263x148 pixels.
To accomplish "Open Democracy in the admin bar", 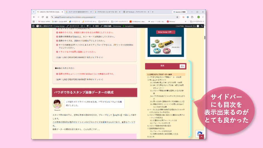I will 117,26.
